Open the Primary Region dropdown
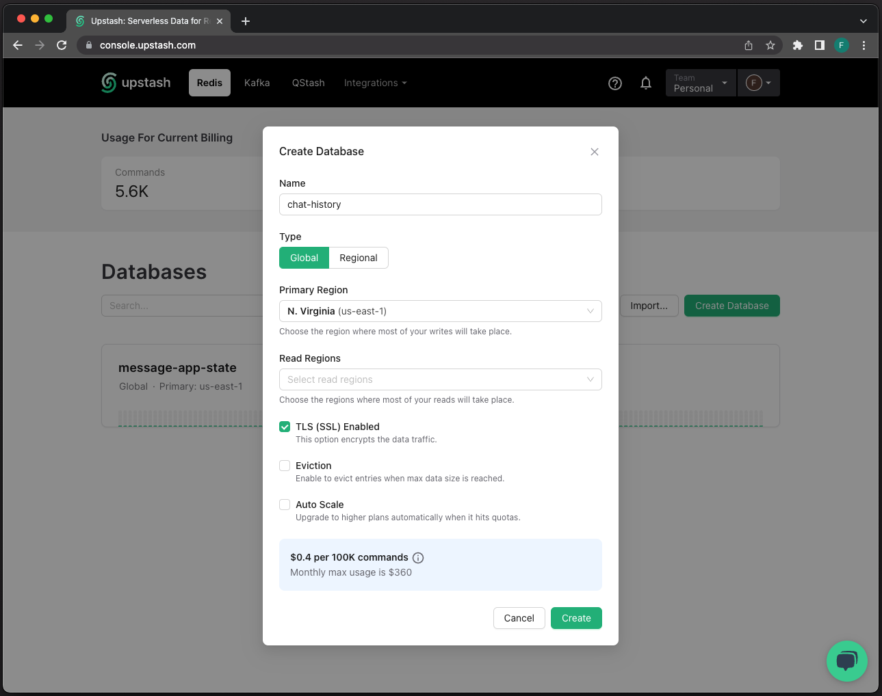The image size is (882, 696). (440, 311)
